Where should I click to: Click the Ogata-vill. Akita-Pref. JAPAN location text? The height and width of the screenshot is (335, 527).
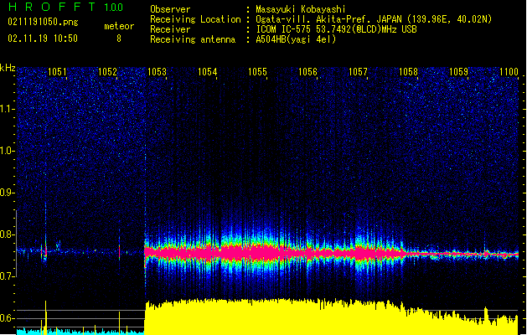[374, 19]
